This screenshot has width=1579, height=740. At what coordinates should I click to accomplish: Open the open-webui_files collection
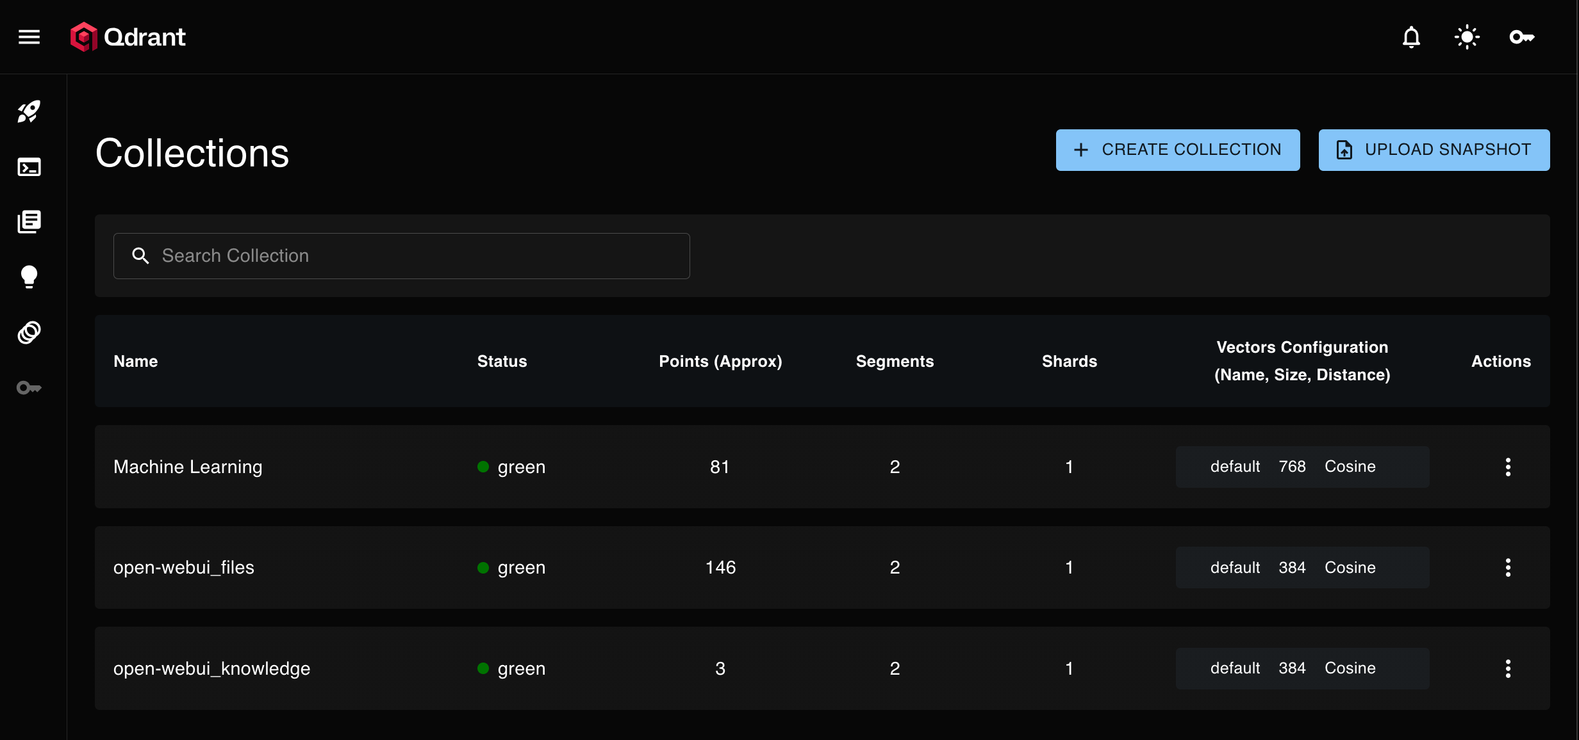[184, 567]
